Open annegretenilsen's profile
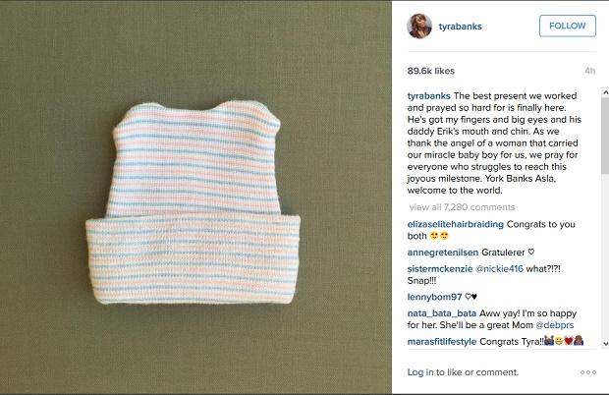Screen dimensions: 609x395 pos(443,253)
